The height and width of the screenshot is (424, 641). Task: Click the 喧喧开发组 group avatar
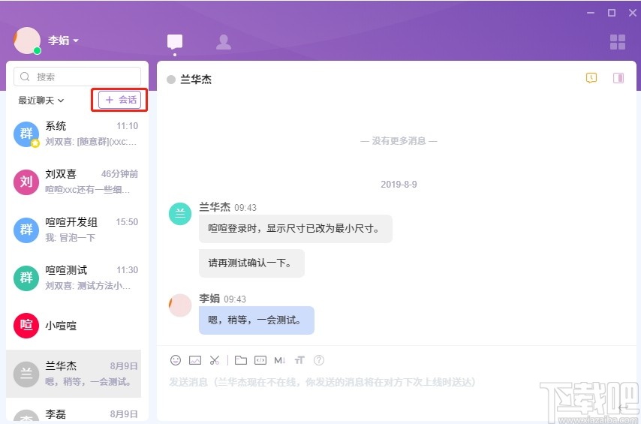pyautogui.click(x=26, y=230)
